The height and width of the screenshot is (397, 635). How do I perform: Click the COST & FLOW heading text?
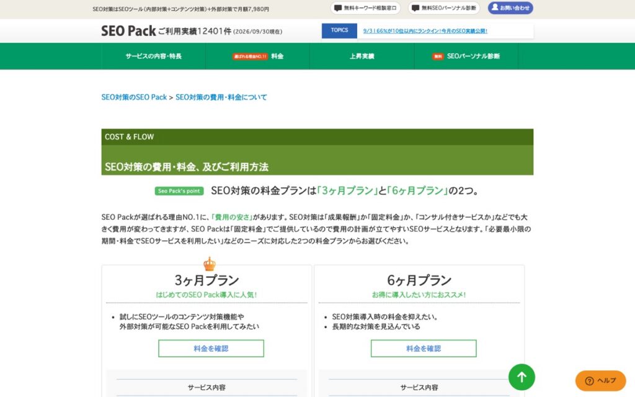coord(129,137)
